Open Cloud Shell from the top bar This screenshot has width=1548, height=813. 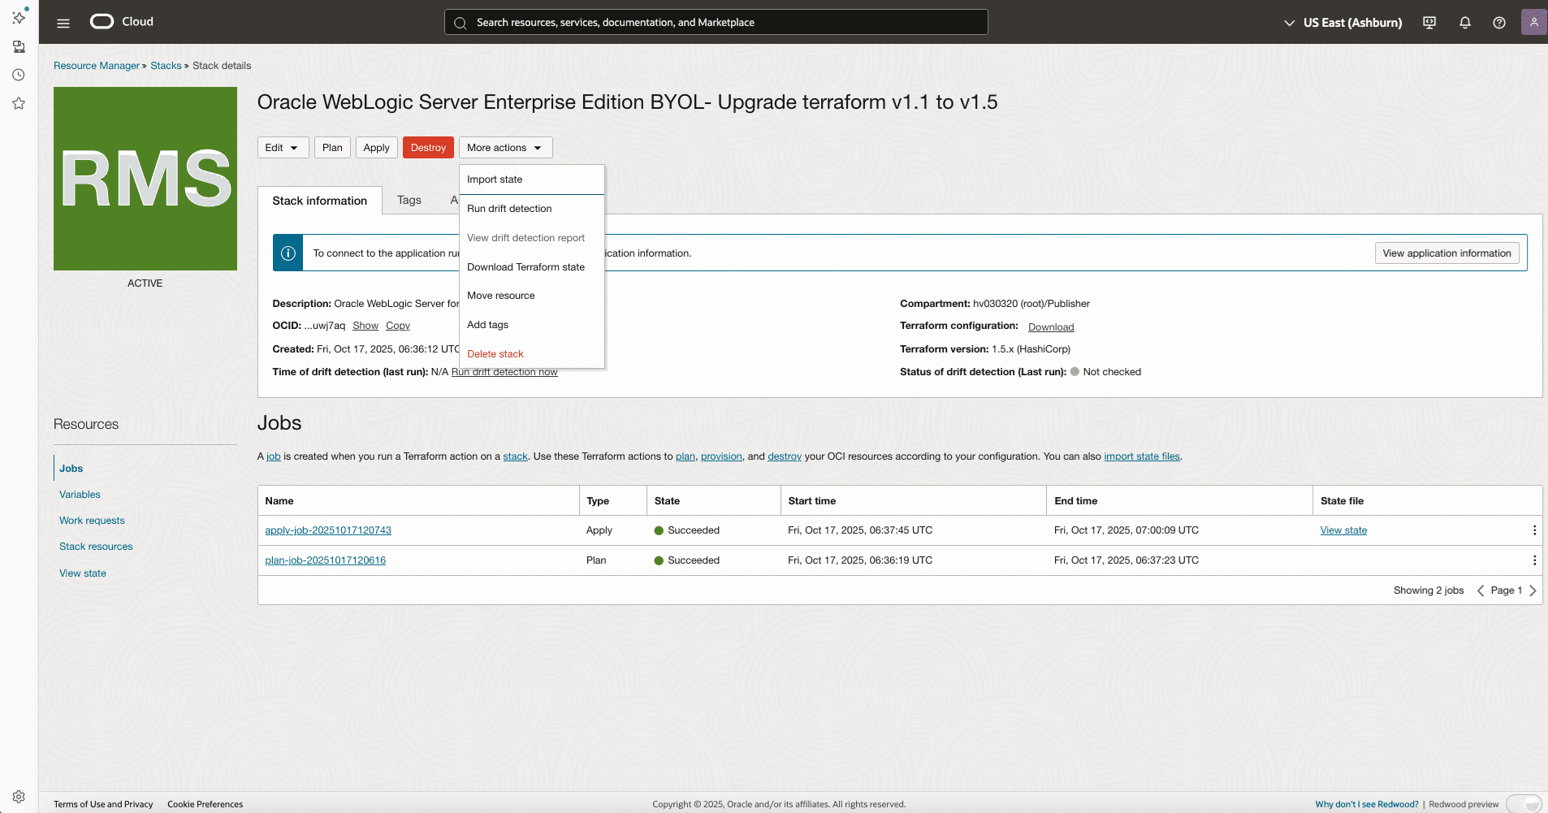click(1428, 22)
